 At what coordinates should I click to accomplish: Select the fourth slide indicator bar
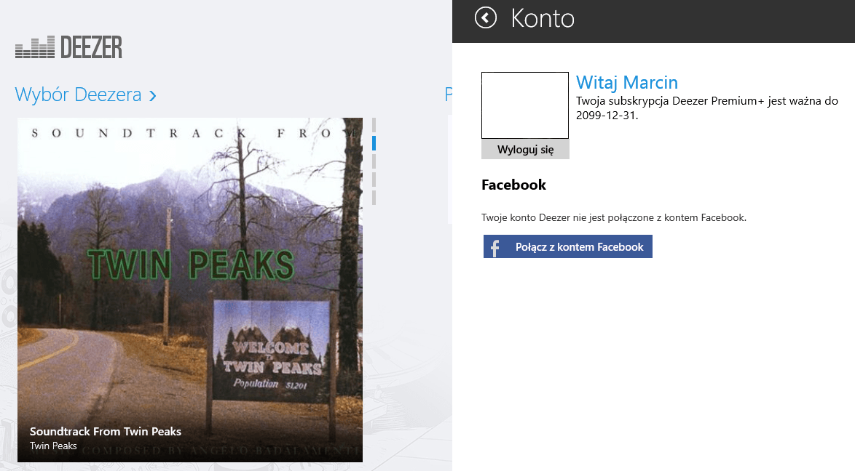tap(374, 179)
